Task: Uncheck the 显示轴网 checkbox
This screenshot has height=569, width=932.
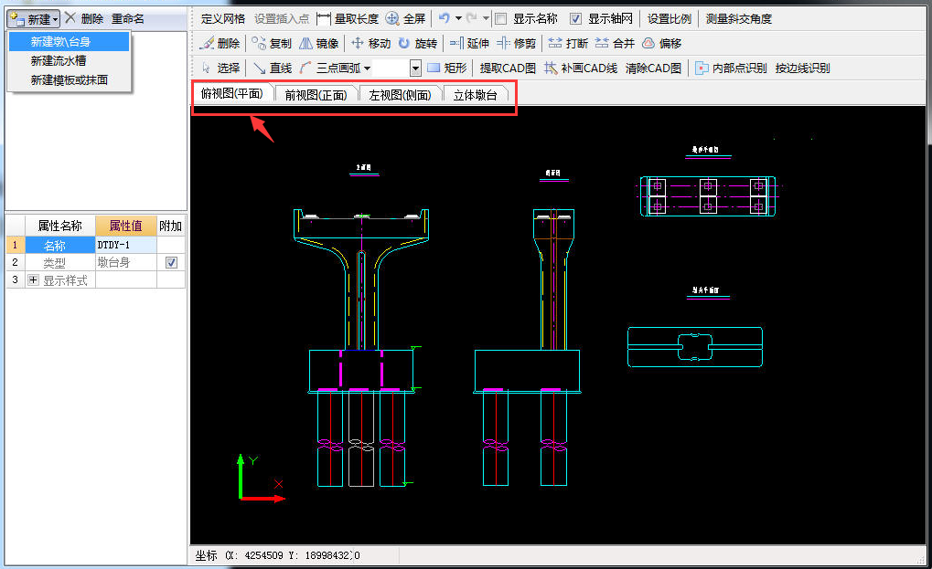Action: (x=575, y=18)
